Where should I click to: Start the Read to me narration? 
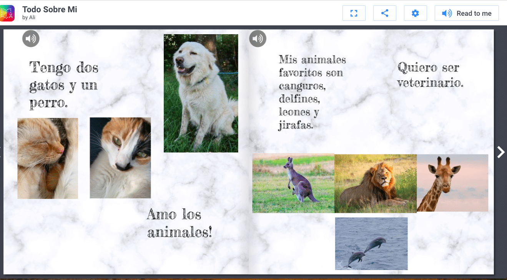[467, 13]
